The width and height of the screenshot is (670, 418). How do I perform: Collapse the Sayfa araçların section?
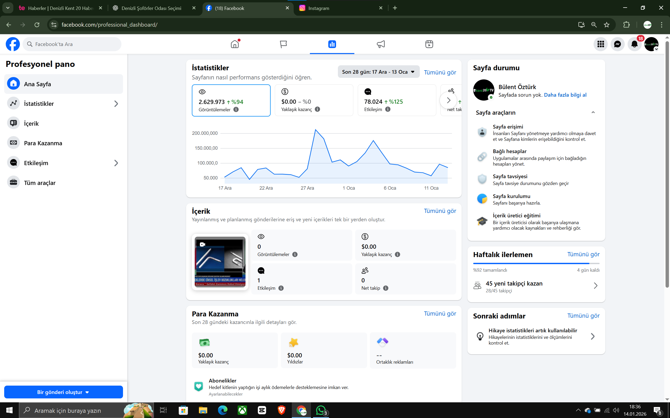593,113
